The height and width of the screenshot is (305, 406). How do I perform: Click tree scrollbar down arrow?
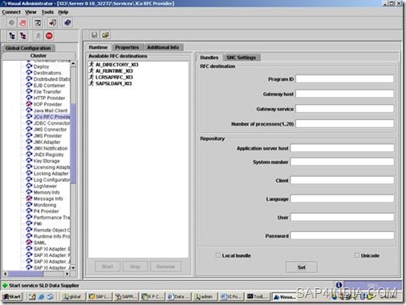pyautogui.click(x=73, y=267)
